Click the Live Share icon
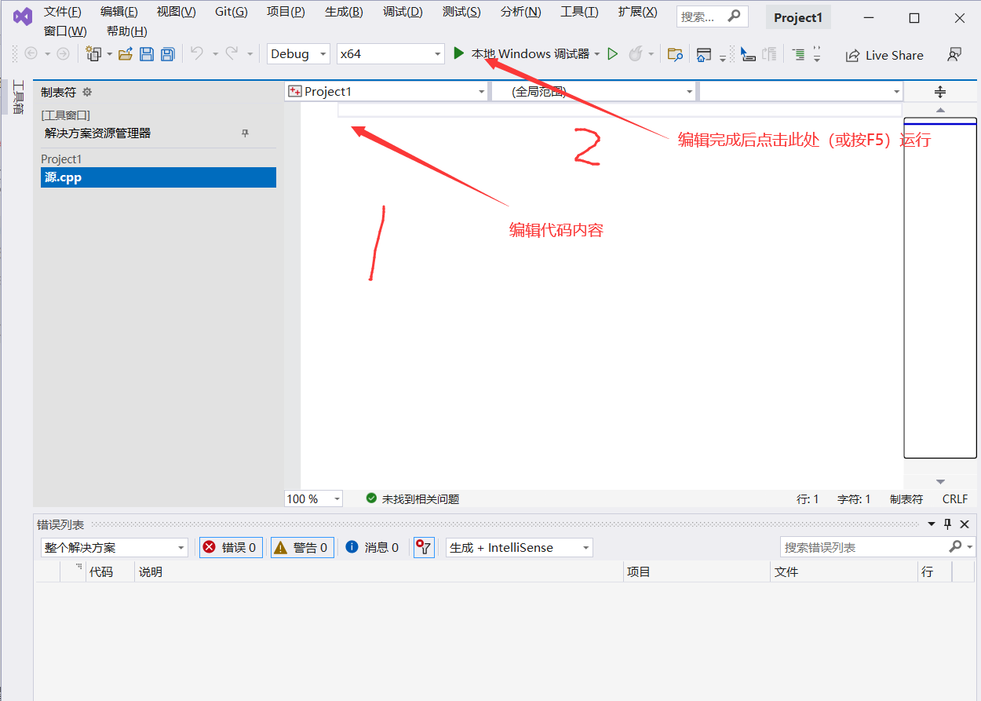This screenshot has width=981, height=701. (852, 56)
